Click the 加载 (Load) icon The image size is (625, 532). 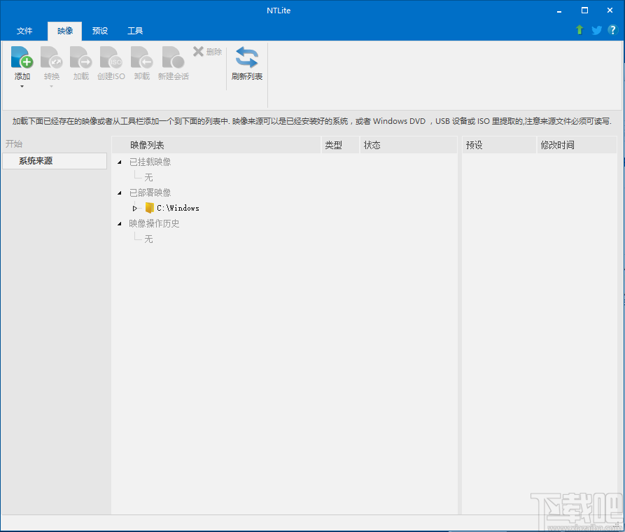[x=80, y=57]
